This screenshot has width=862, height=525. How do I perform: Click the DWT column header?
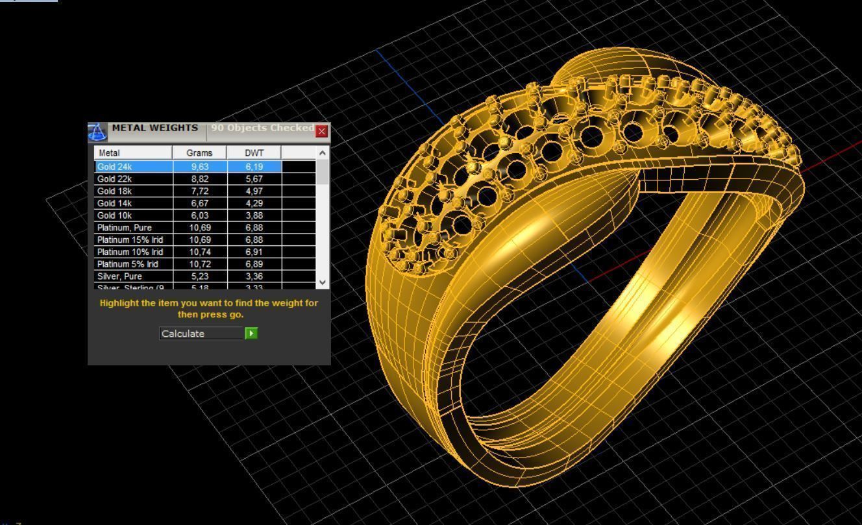[x=254, y=153]
